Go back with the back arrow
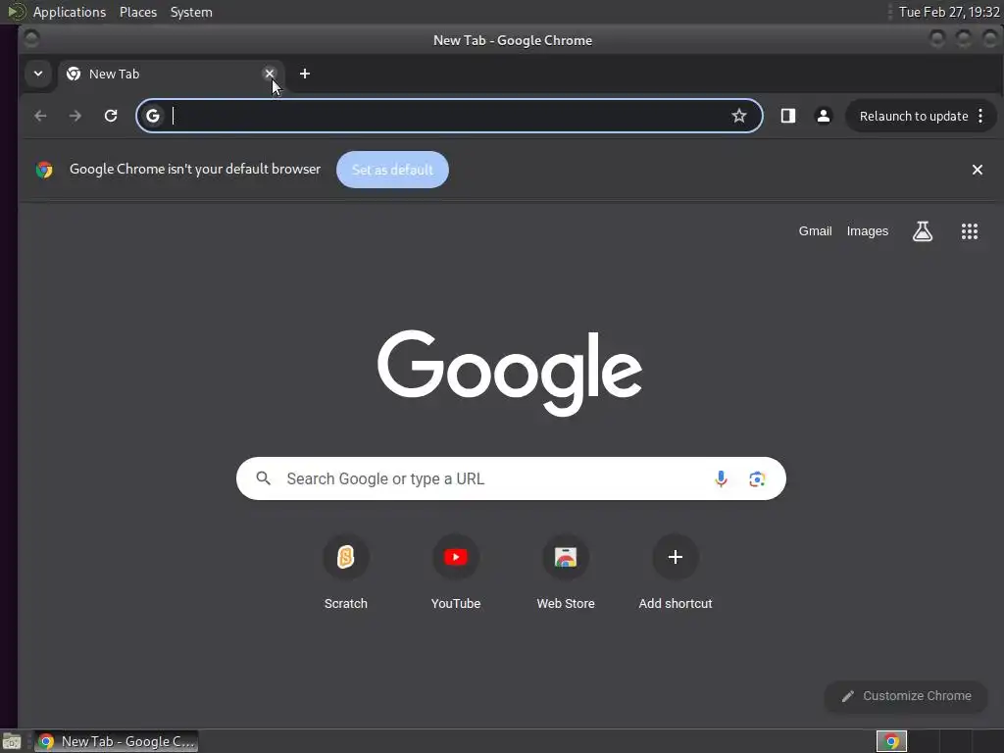 pos(40,116)
